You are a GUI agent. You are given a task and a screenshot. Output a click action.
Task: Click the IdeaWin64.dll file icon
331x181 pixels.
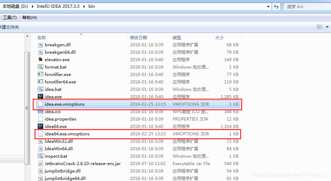point(40,148)
